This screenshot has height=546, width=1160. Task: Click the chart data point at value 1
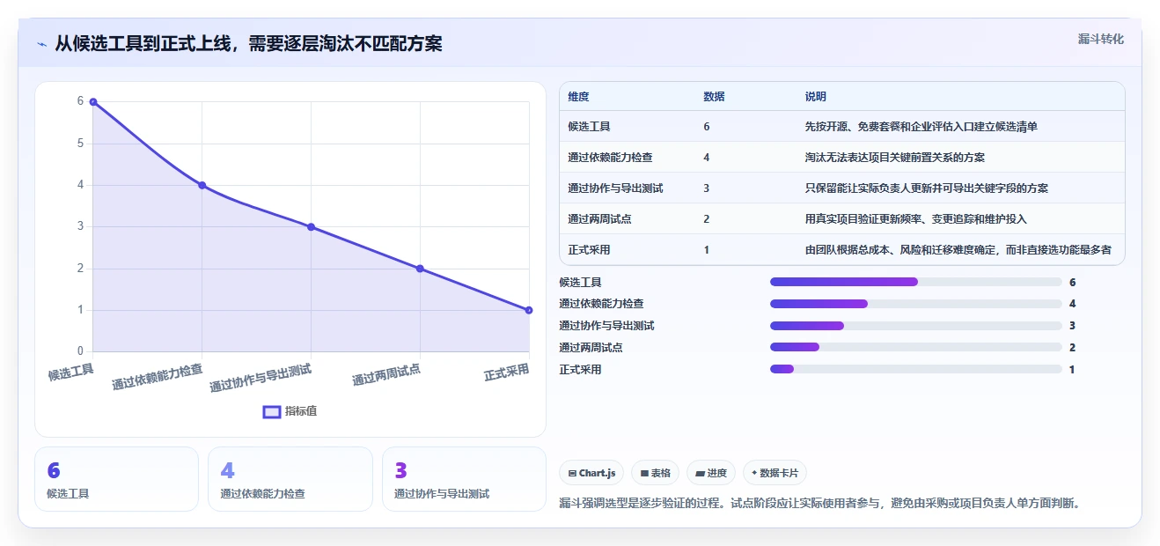point(529,310)
